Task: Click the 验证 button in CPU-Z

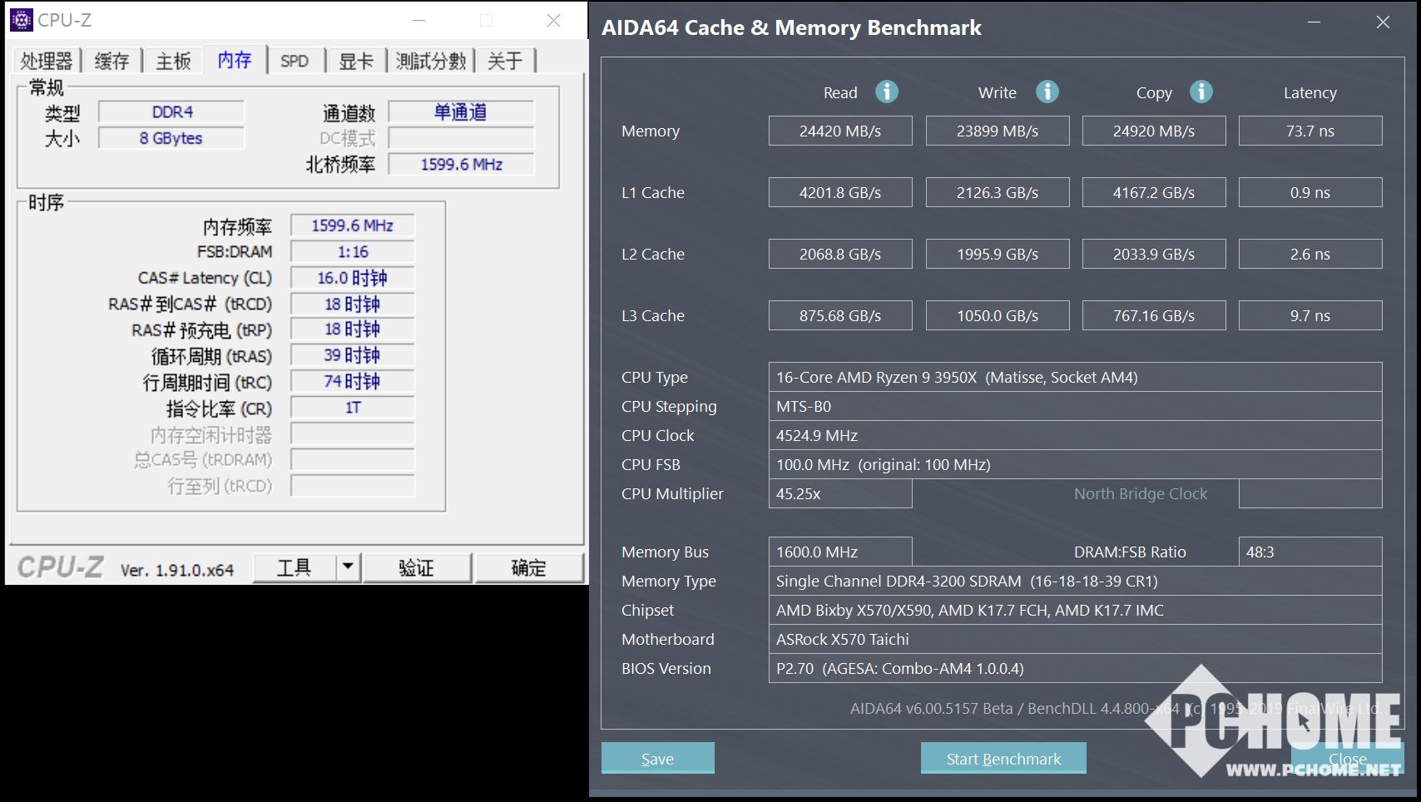Action: pyautogui.click(x=417, y=567)
